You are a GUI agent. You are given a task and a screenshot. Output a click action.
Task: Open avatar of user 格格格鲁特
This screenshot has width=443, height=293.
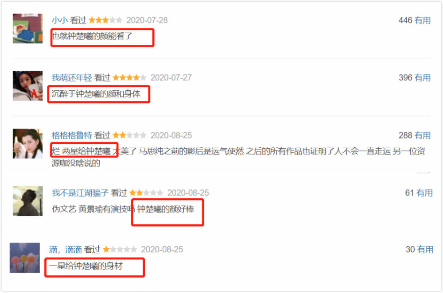[x=27, y=144]
